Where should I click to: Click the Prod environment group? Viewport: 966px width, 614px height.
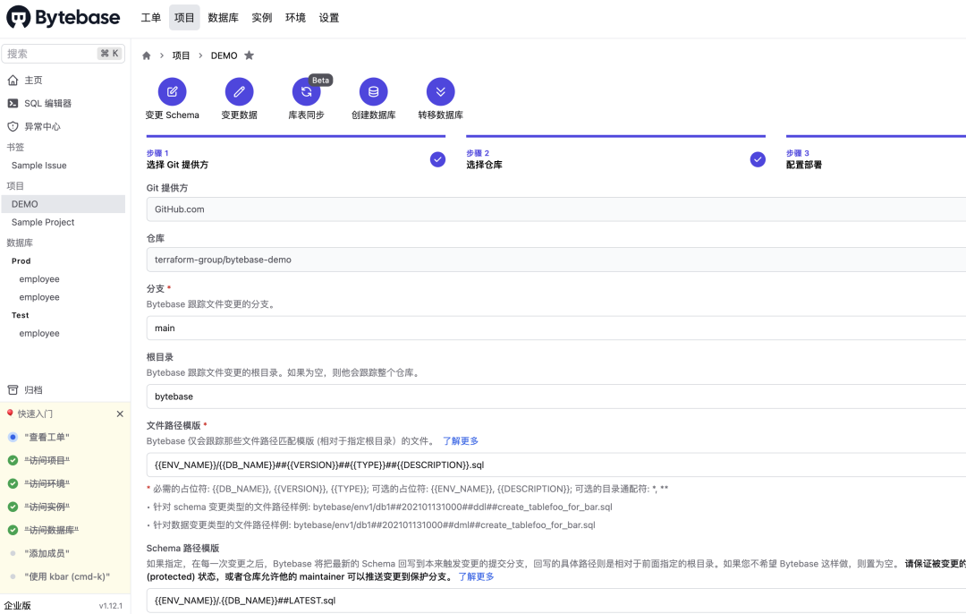(x=21, y=260)
